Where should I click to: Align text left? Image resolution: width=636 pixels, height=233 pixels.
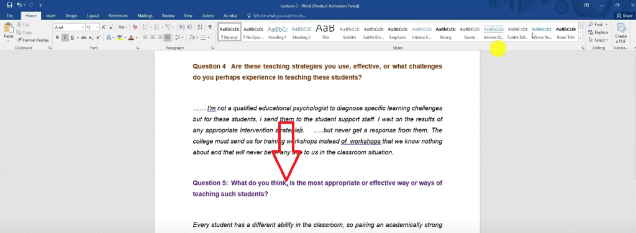tap(145, 37)
